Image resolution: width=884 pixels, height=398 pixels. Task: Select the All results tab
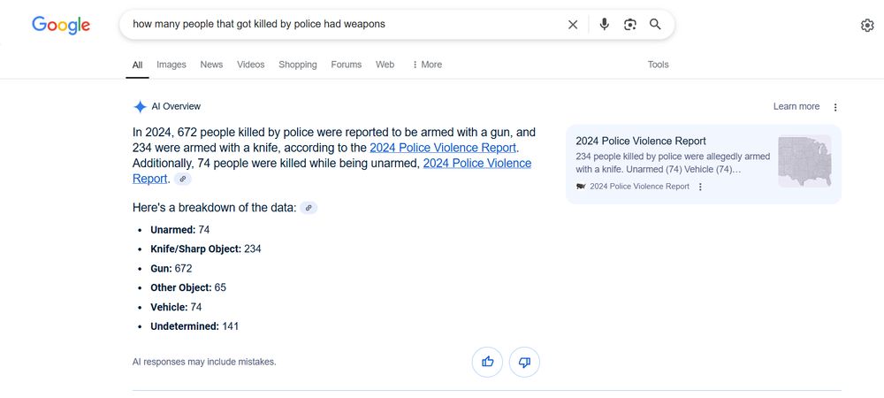[138, 65]
